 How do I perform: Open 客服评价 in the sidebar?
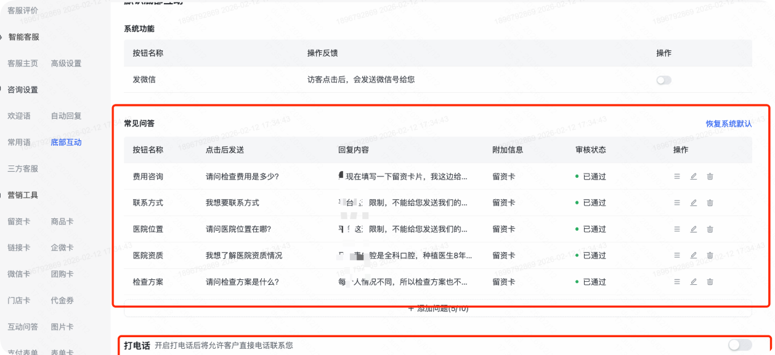click(x=23, y=10)
